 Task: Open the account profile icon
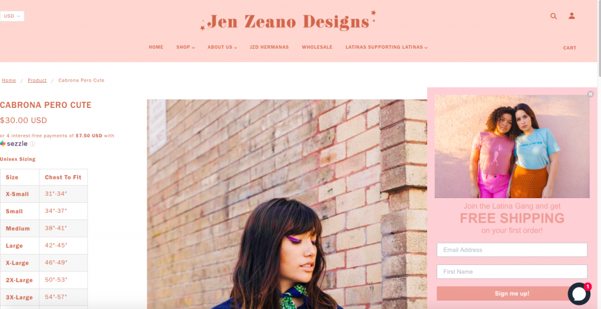pos(572,16)
